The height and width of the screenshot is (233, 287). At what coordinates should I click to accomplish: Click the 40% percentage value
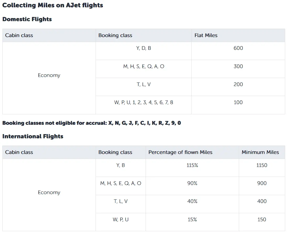[192, 201]
